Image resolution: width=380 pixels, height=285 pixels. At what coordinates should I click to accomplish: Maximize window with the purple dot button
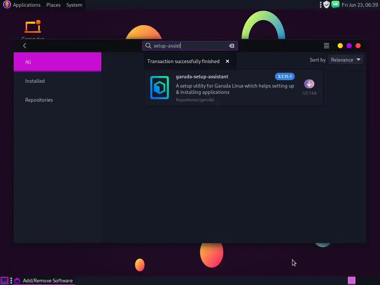(x=349, y=46)
